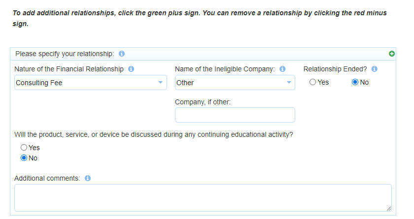Click the 'Company, if other' text field

coord(235,115)
